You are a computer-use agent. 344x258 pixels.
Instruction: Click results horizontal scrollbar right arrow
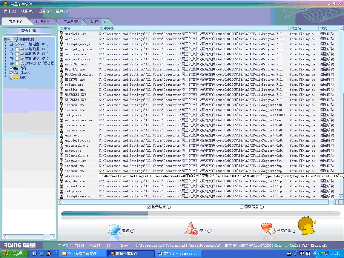336,202
